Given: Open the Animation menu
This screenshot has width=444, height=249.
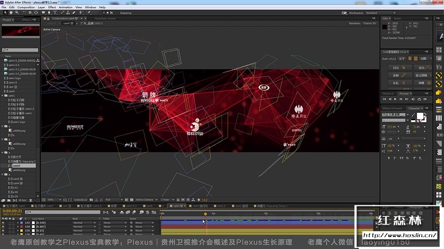Looking at the screenshot, I should [65, 8].
